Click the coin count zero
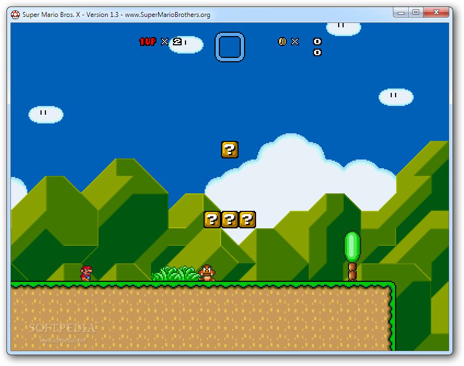464x366 pixels. click(x=317, y=42)
